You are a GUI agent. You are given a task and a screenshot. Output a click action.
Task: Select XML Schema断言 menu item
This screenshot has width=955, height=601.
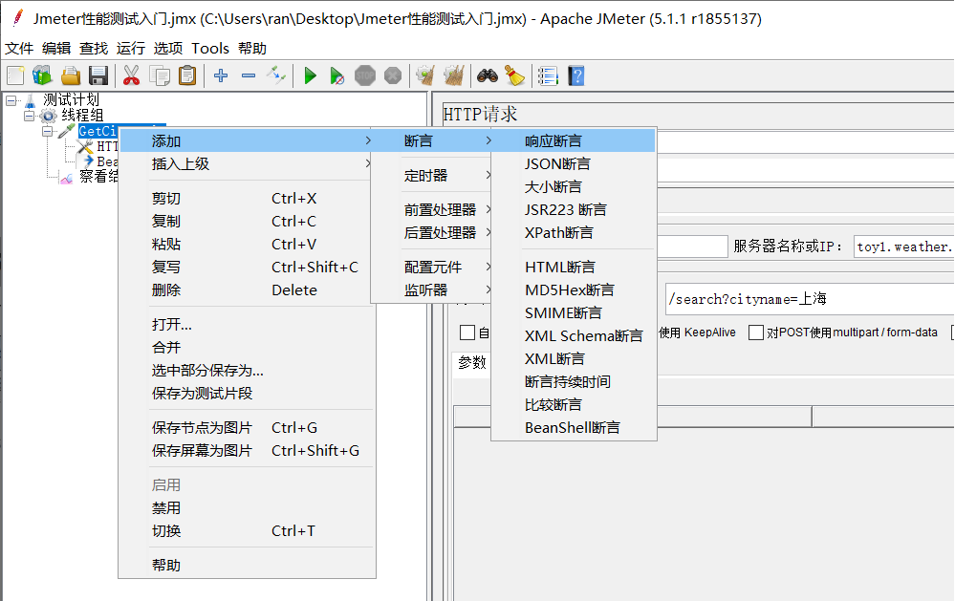tap(574, 335)
